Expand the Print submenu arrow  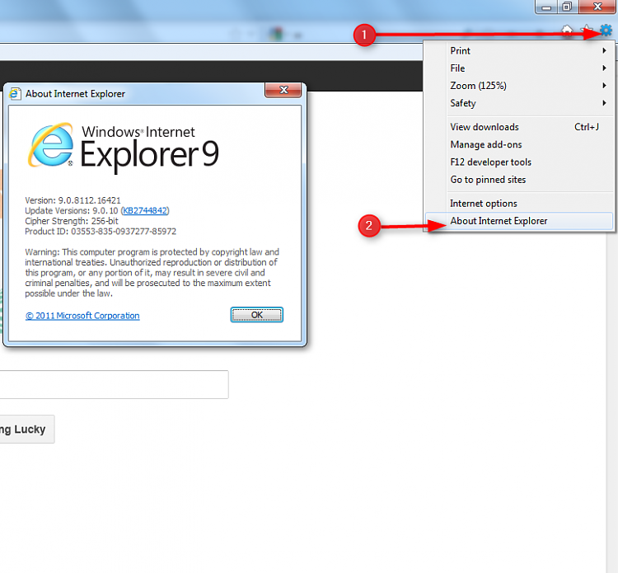point(604,50)
